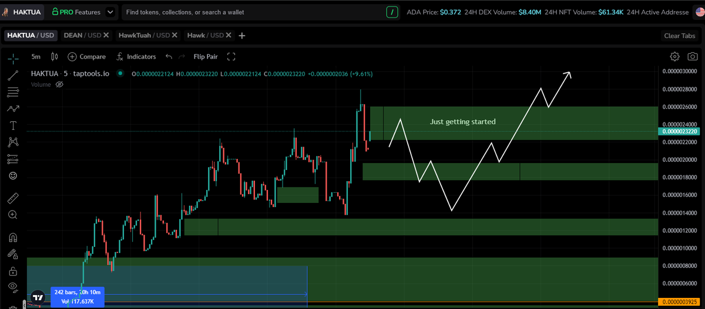This screenshot has height=309, width=705.
Task: Select the zoom in tool
Action: 13,215
